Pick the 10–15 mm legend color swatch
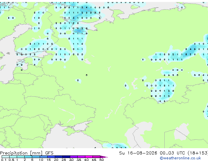This screenshot has height=161, width=208. point(44,157)
